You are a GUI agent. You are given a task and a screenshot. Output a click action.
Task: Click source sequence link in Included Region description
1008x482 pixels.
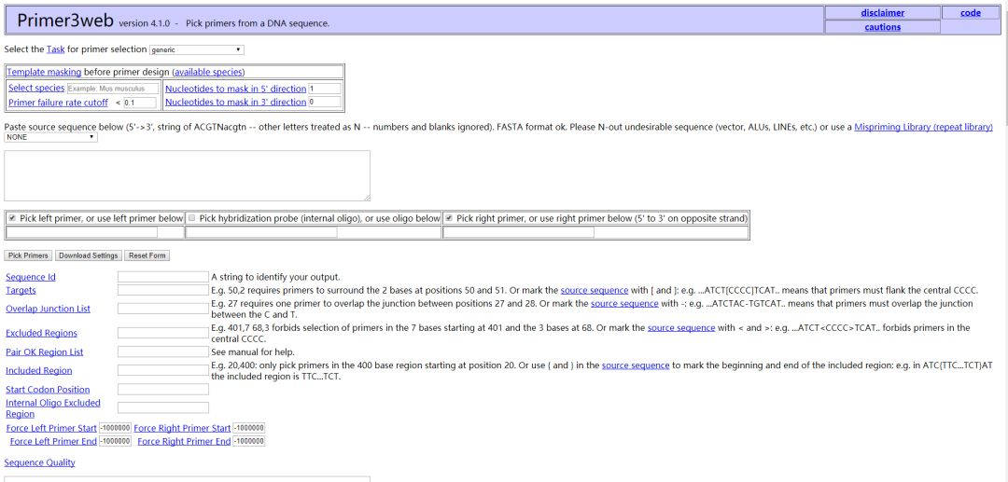pos(636,365)
